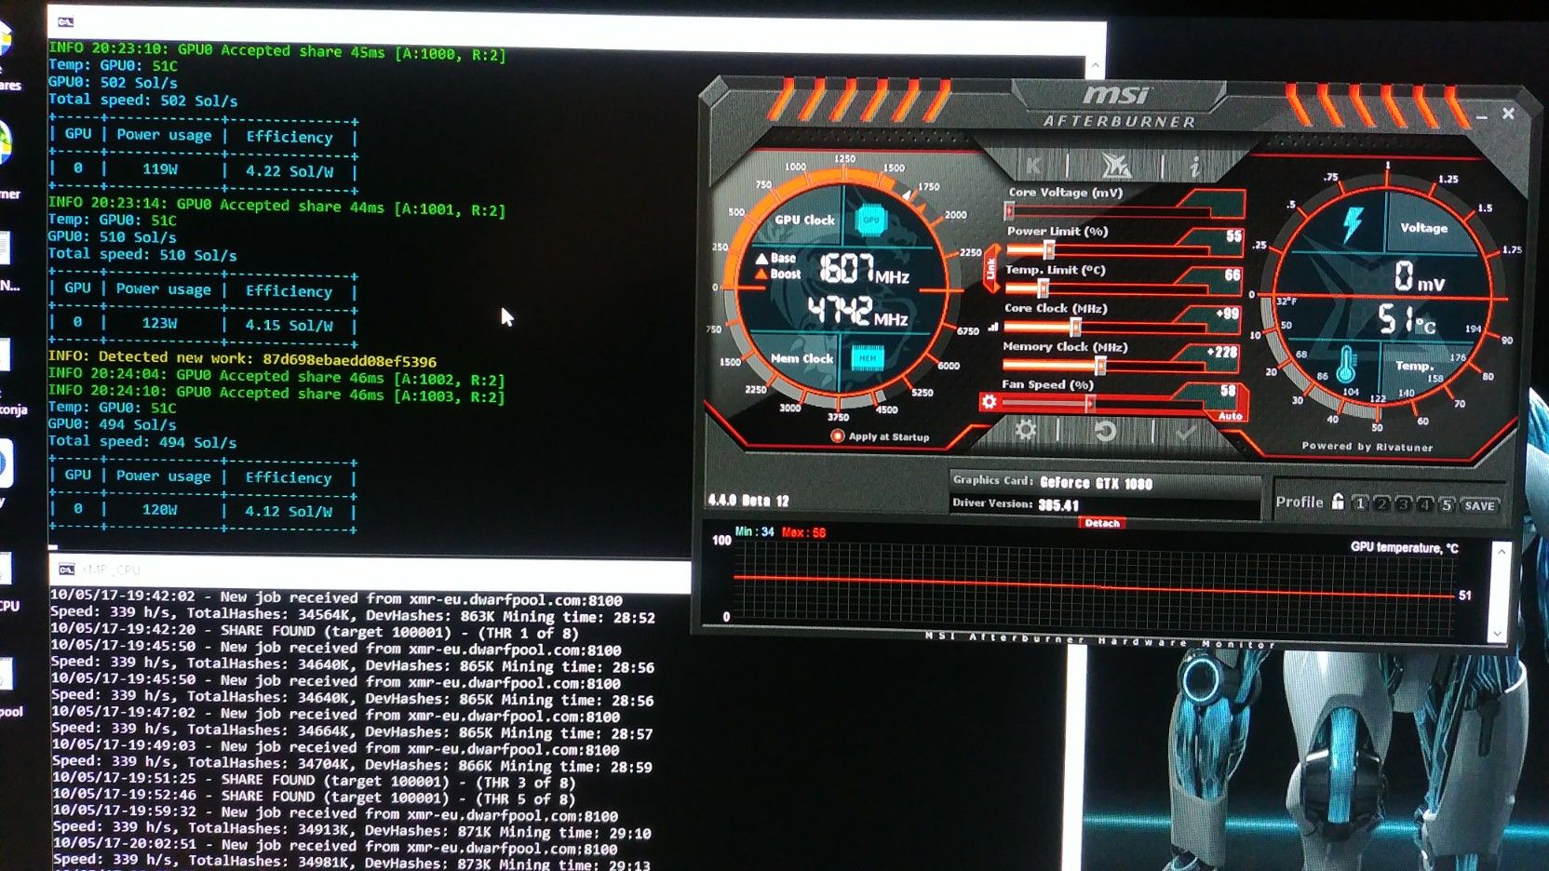
Task: Click the 'THR 1 of 8' SHARE FOUND line
Action: click(x=315, y=633)
